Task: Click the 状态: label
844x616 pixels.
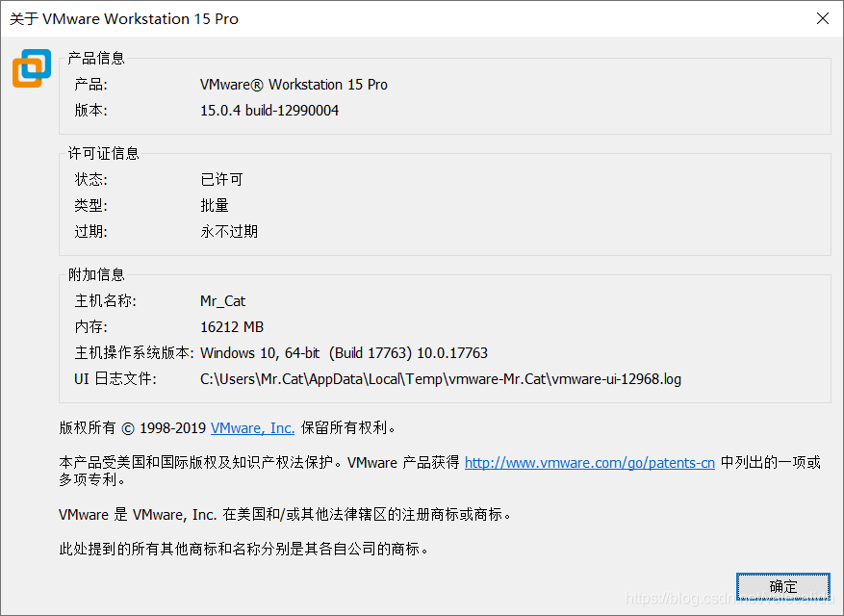Action: (x=91, y=179)
